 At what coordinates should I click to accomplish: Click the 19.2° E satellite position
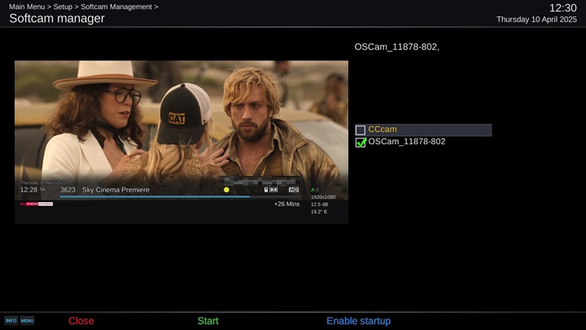click(319, 212)
